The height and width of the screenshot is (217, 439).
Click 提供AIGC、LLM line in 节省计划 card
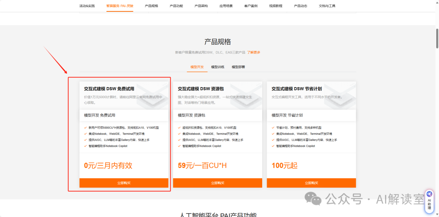[306, 140]
